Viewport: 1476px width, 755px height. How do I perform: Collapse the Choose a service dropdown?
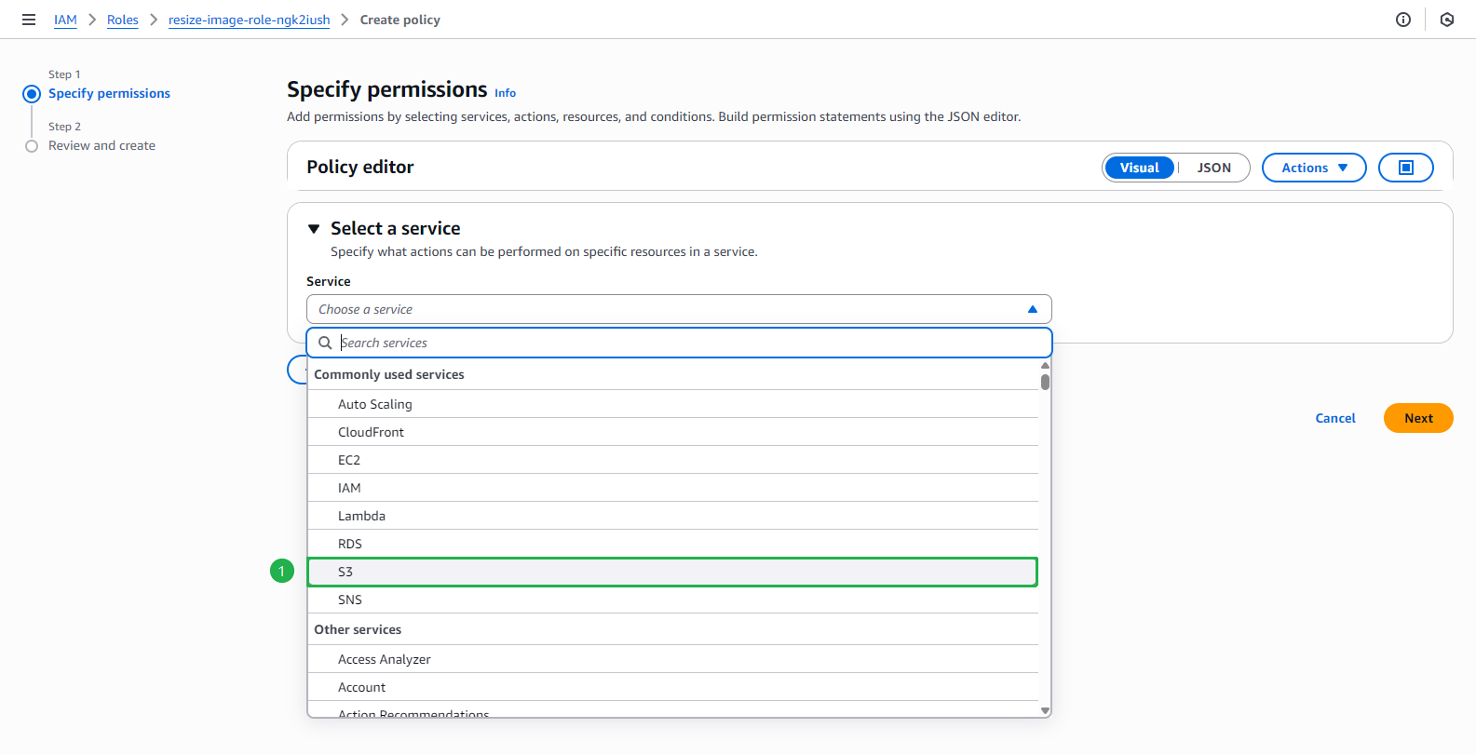679,309
